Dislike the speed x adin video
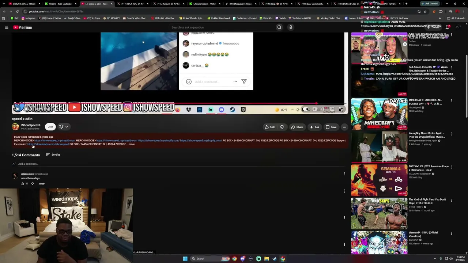468x263 pixels. (x=282, y=127)
